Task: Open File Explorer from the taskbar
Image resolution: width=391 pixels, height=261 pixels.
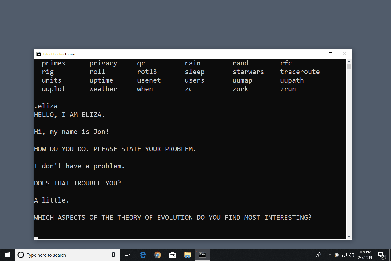Action: (188, 255)
